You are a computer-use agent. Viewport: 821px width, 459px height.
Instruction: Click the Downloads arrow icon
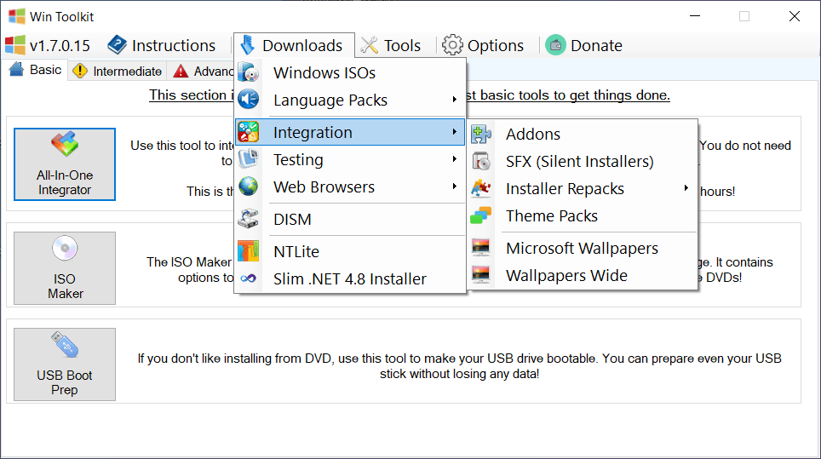pos(247,45)
